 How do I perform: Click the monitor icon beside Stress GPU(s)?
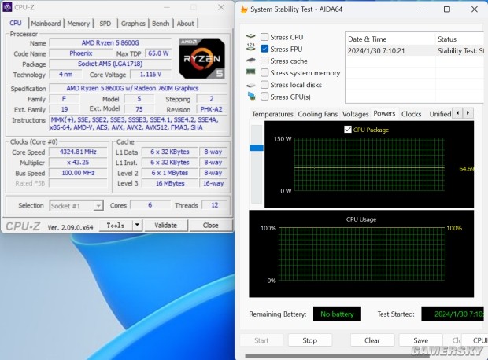pos(251,96)
